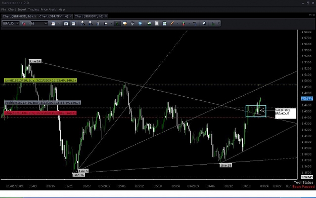Expand arrow beside the crosshair mode icon

pyautogui.click(x=111, y=24)
